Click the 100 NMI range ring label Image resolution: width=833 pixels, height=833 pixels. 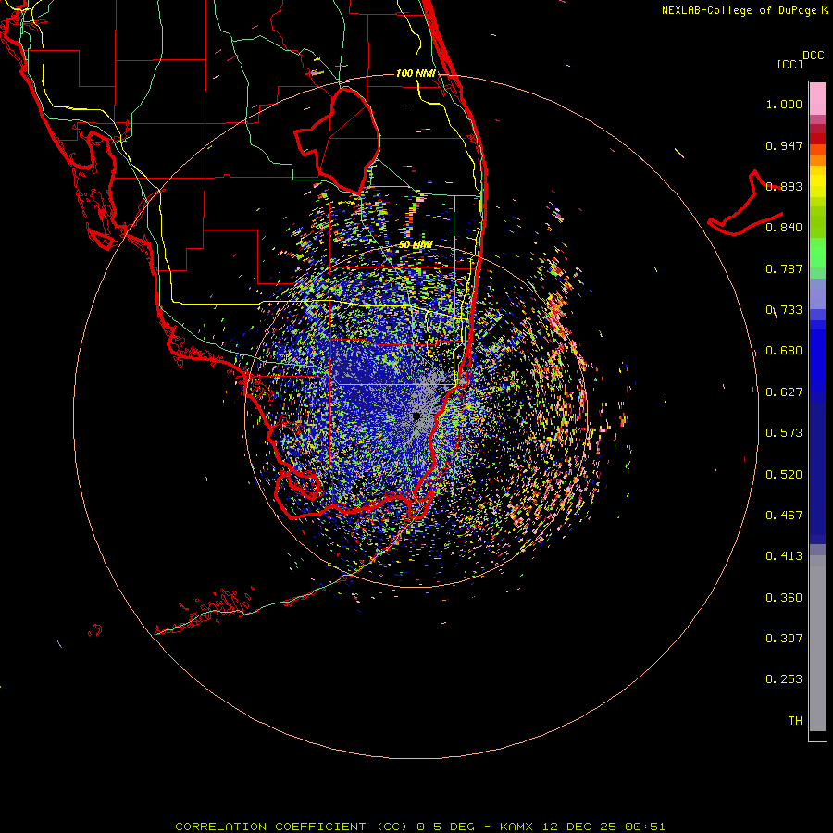pyautogui.click(x=416, y=73)
